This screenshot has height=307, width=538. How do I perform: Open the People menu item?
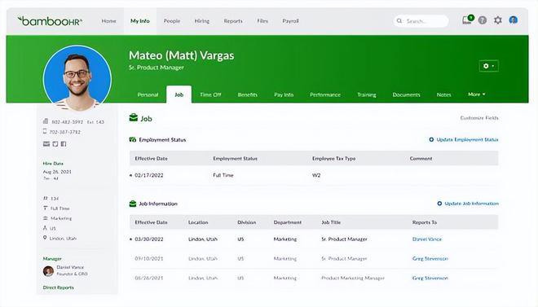coord(171,21)
